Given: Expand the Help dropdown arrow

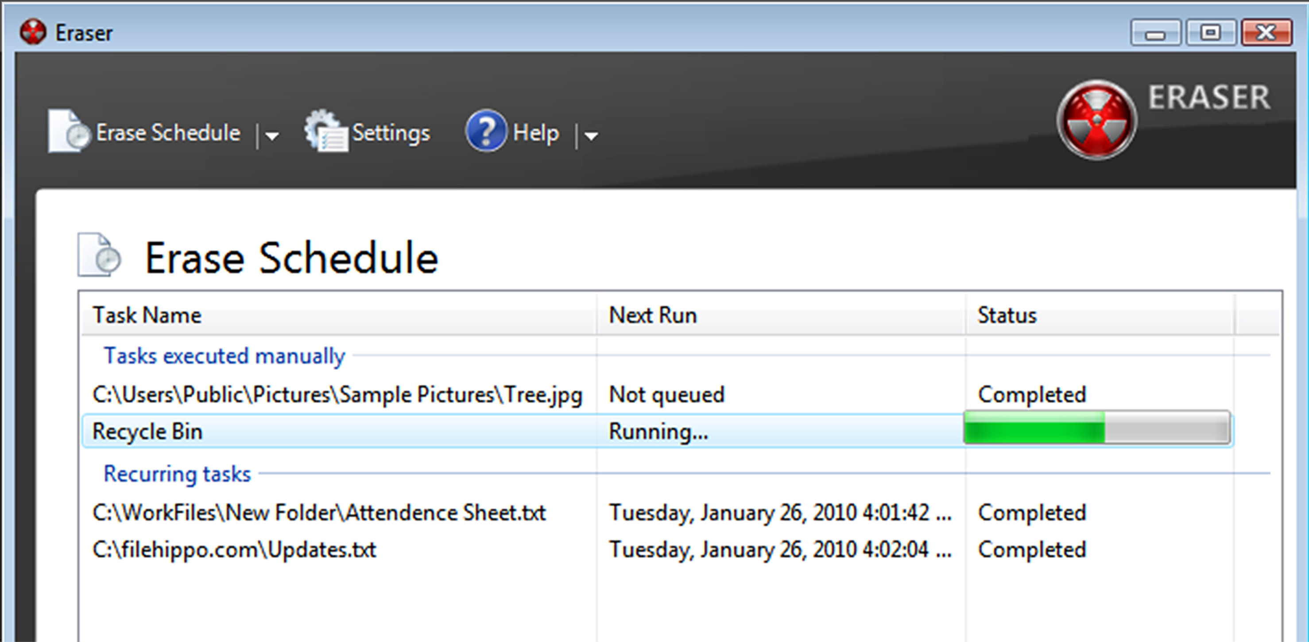Looking at the screenshot, I should (590, 135).
